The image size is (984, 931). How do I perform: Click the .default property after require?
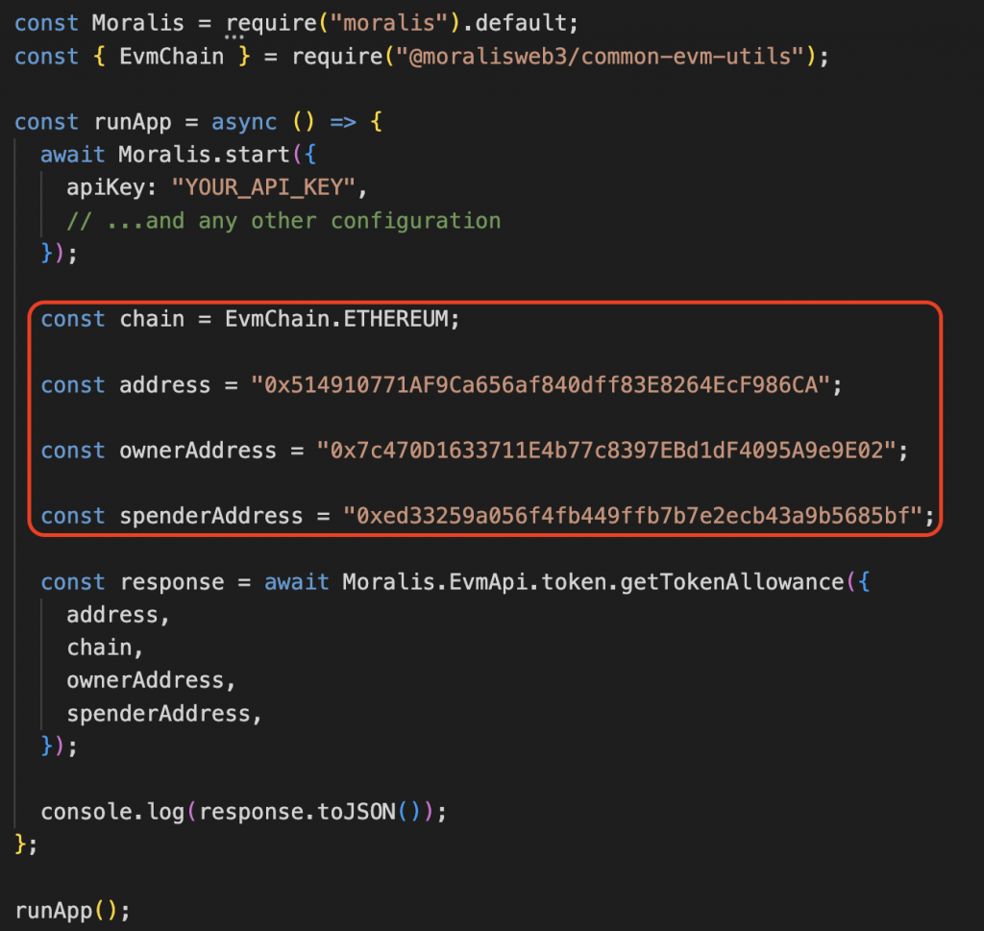[x=515, y=23]
